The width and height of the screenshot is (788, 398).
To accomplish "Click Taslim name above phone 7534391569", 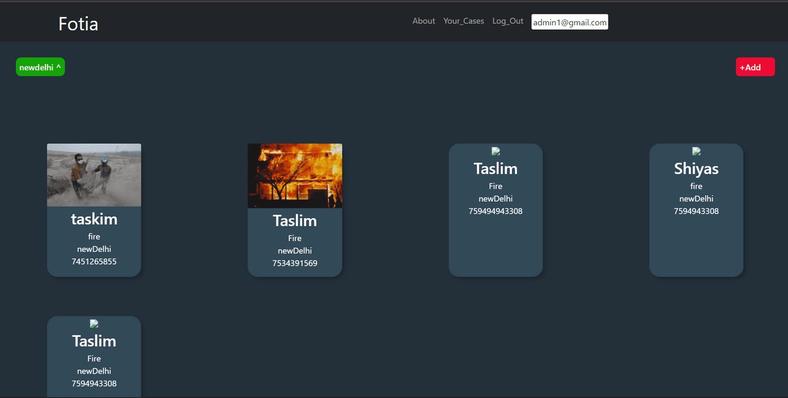I will [295, 221].
